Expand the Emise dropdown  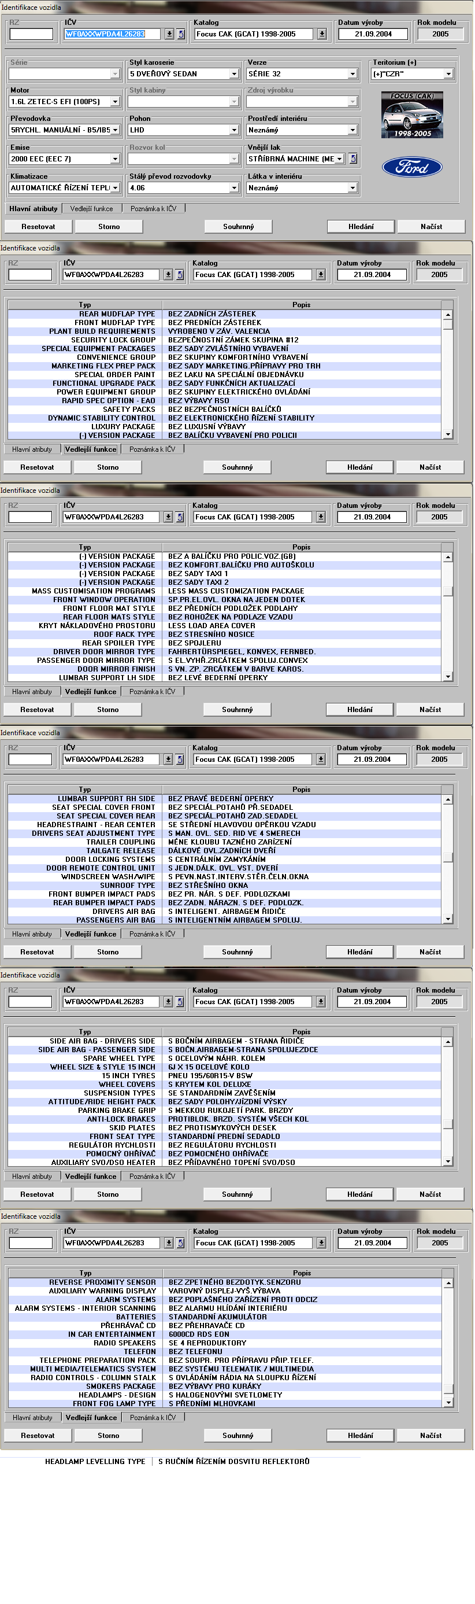tap(115, 159)
